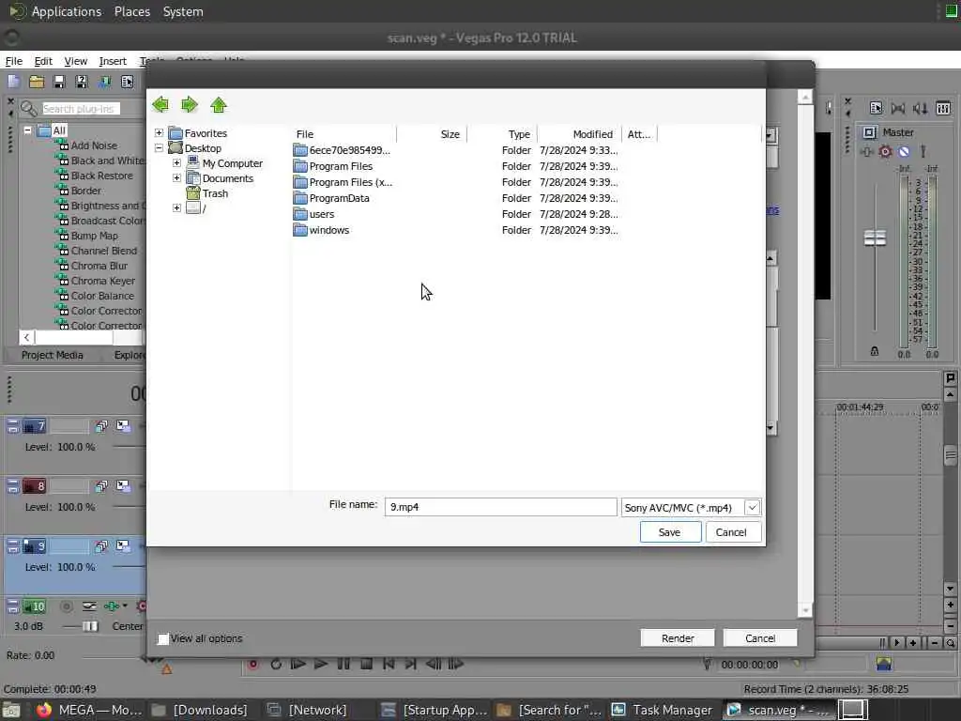Collapse the All plug-ins folder
Viewport: 961px width, 721px height.
(27, 130)
